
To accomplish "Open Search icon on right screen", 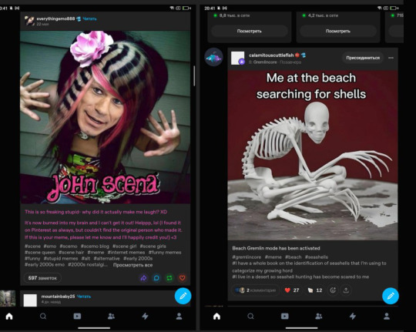I will click(250, 316).
